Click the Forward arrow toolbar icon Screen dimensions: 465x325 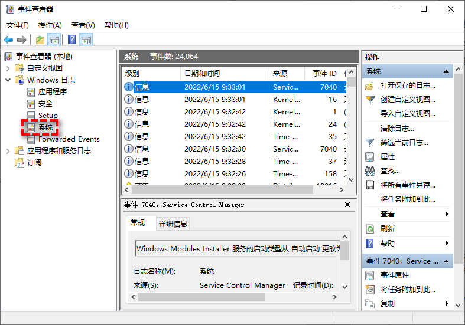(x=22, y=40)
